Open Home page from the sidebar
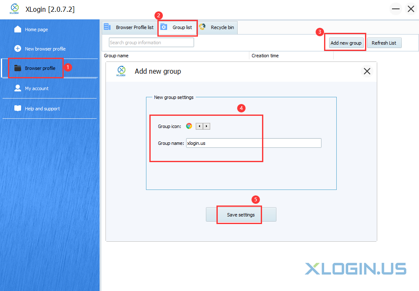Viewport: 419px width, 291px height. [36, 29]
